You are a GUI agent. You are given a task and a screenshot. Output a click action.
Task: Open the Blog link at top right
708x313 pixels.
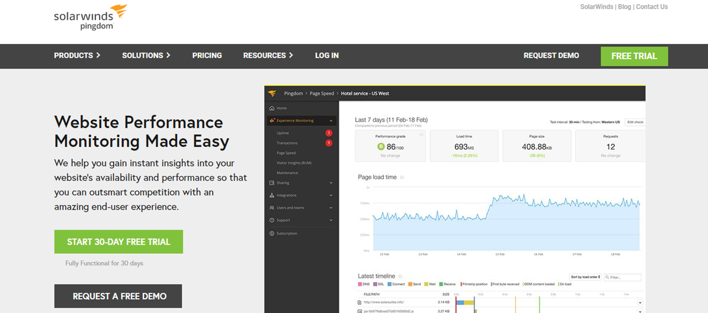pyautogui.click(x=624, y=7)
